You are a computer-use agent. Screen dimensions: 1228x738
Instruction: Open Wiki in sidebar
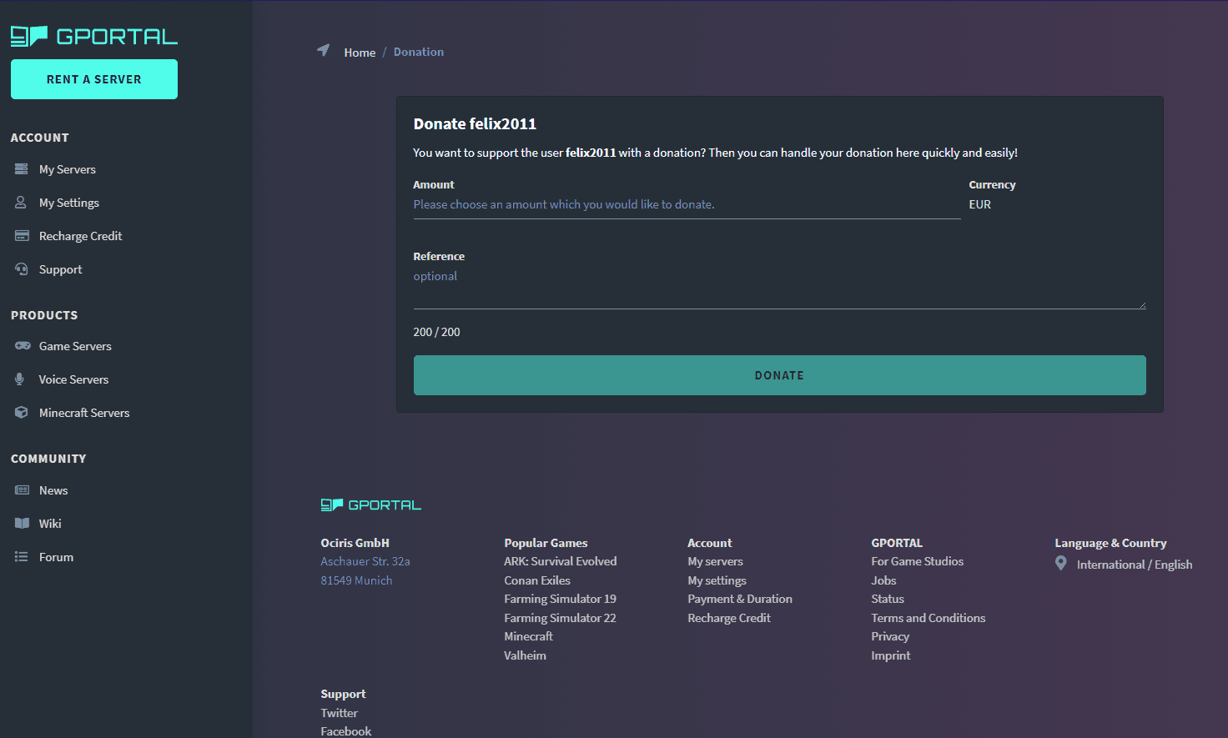pyautogui.click(x=50, y=524)
